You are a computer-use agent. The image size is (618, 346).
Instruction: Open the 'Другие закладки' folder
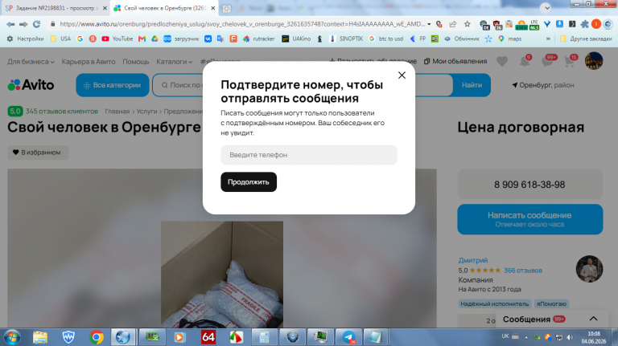click(x=586, y=39)
